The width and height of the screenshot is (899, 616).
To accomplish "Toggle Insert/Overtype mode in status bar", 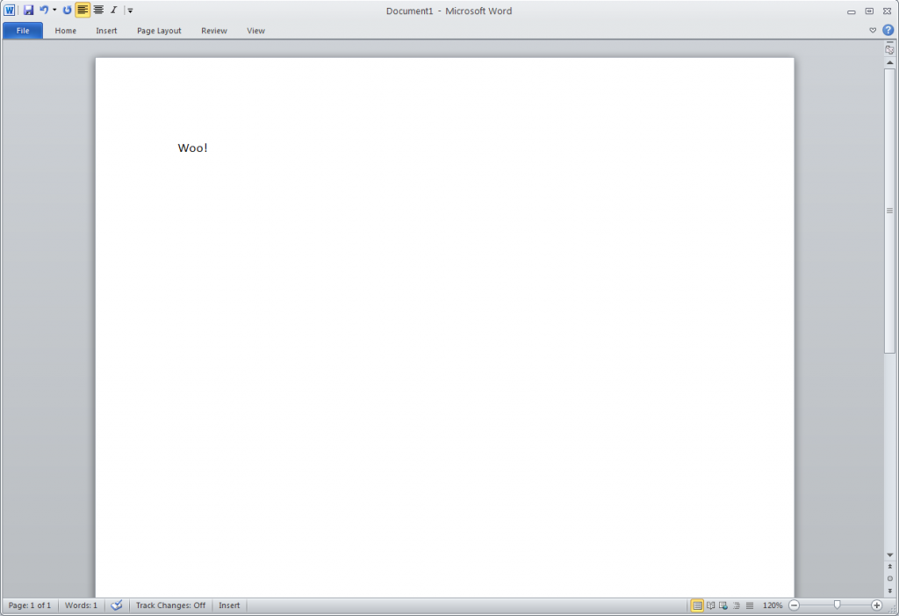I will [x=229, y=605].
